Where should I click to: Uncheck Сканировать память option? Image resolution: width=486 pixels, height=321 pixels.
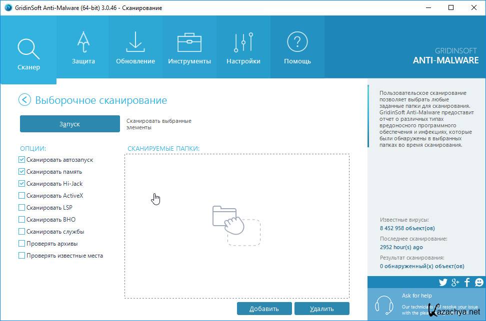click(x=21, y=172)
